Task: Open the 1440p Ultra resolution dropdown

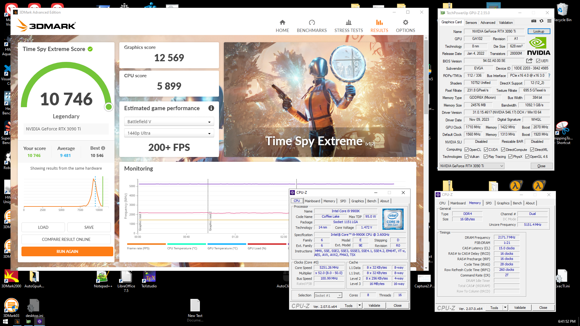Action: click(169, 133)
